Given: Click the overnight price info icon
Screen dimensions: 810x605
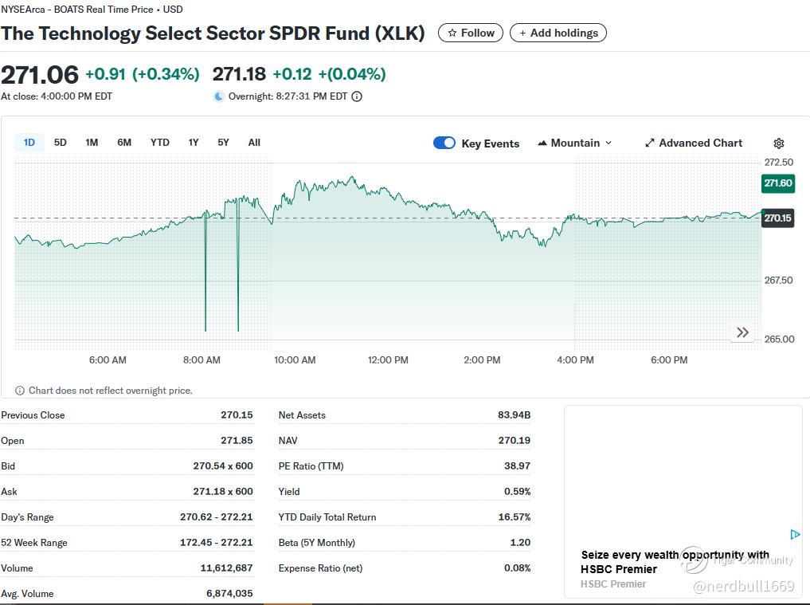Looking at the screenshot, I should [x=357, y=96].
